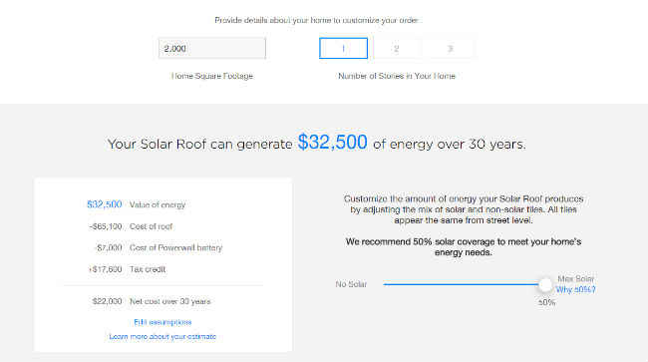This screenshot has height=362, width=648.
Task: Click the 'Number of Stories in Your Home' label
Action: coord(397,76)
